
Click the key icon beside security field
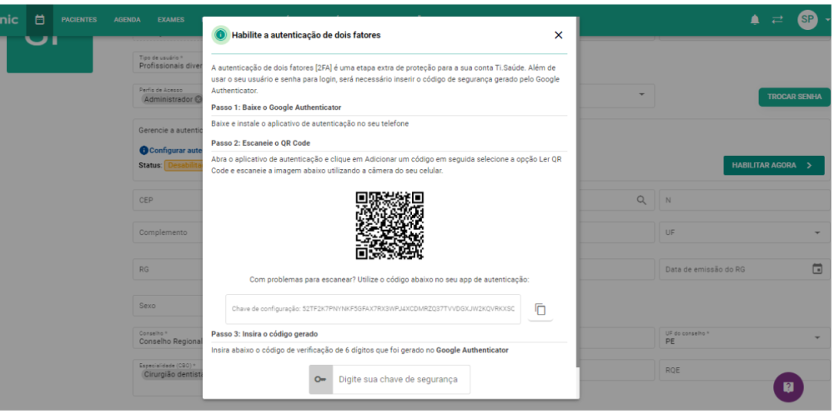pos(321,380)
